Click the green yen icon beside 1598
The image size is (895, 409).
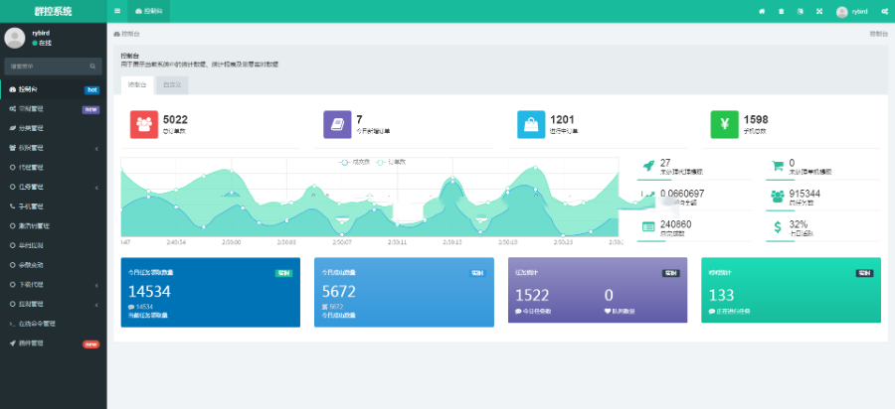pyautogui.click(x=724, y=124)
